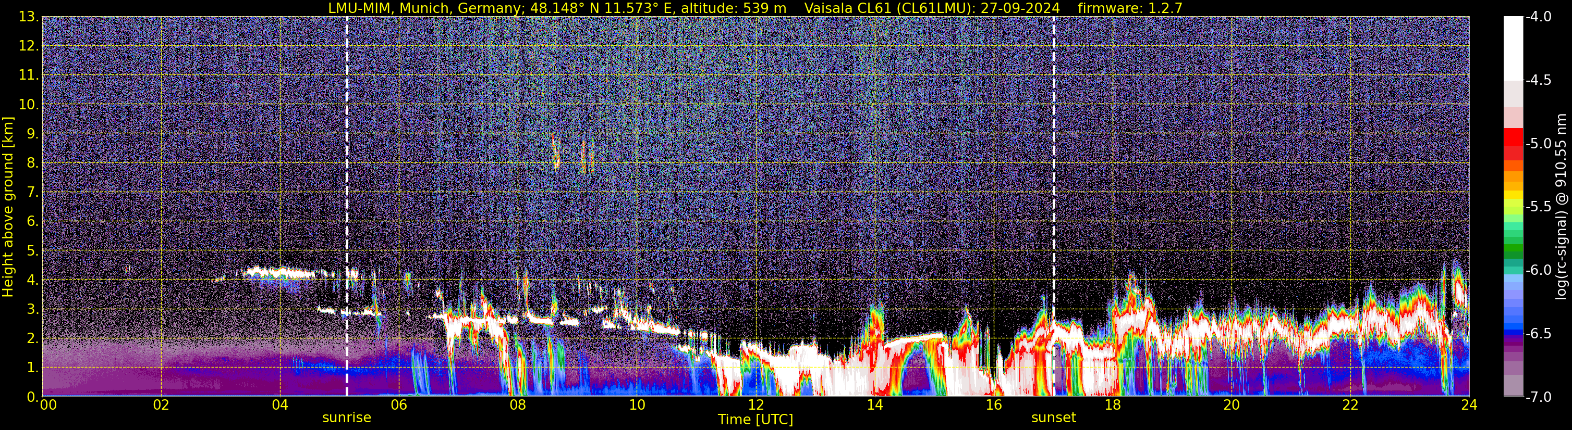Click height-axis tick '3.'
Image resolution: width=1572 pixels, height=430 pixels.
tap(33, 309)
